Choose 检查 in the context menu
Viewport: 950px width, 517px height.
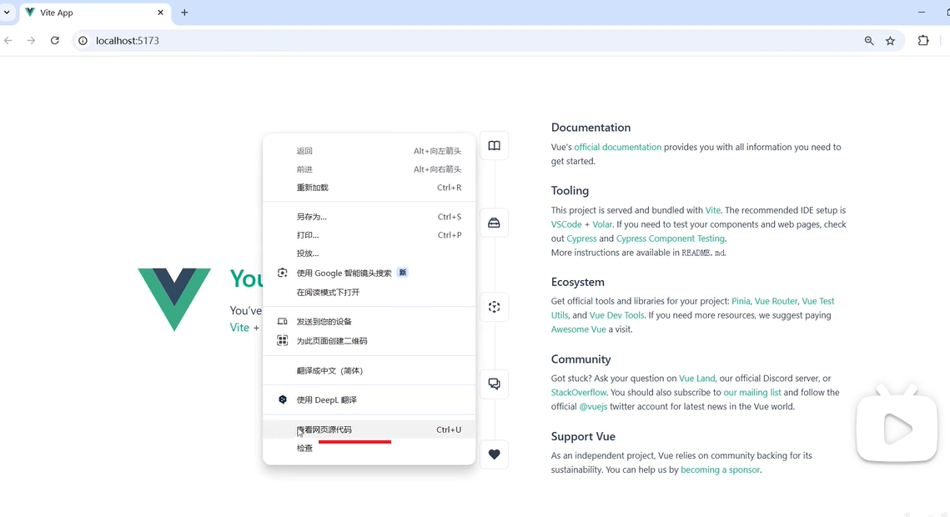tap(369, 448)
